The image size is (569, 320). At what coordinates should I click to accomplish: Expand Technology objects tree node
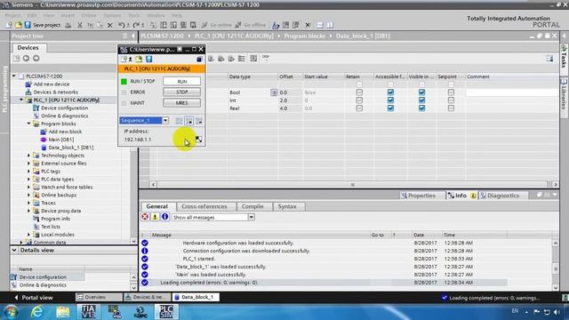28,156
